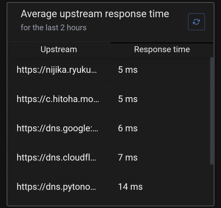
Task: Sort by the Response time column header
Action: tap(162, 49)
